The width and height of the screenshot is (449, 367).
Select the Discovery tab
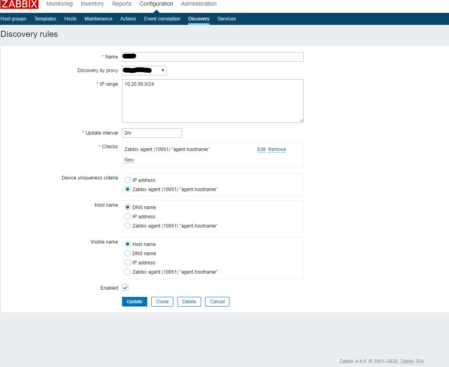click(199, 18)
